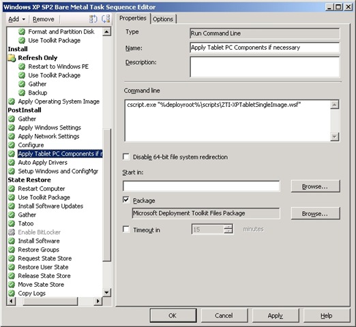Click the task list scroll-down arrow
356x327 pixels.
pos(106,292)
